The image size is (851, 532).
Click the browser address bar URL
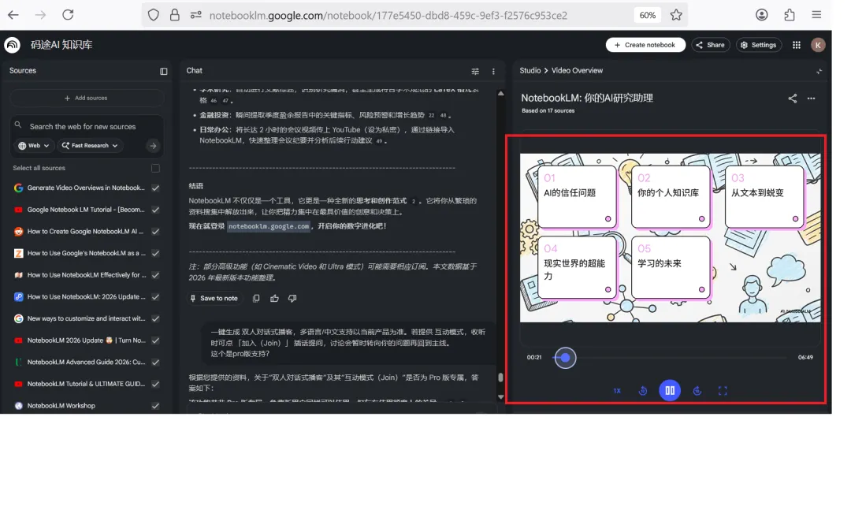tap(388, 15)
